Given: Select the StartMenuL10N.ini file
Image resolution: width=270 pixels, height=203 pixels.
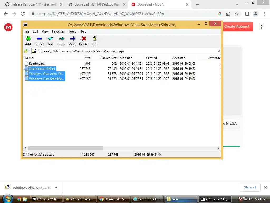Looking at the screenshot, I should click(x=42, y=68).
